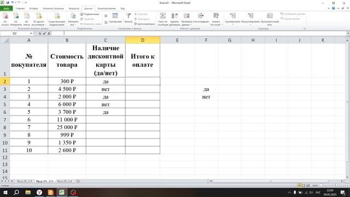Open Subtotal (Промежуточный итог)
The width and height of the screenshot is (350, 197).
(270, 19)
